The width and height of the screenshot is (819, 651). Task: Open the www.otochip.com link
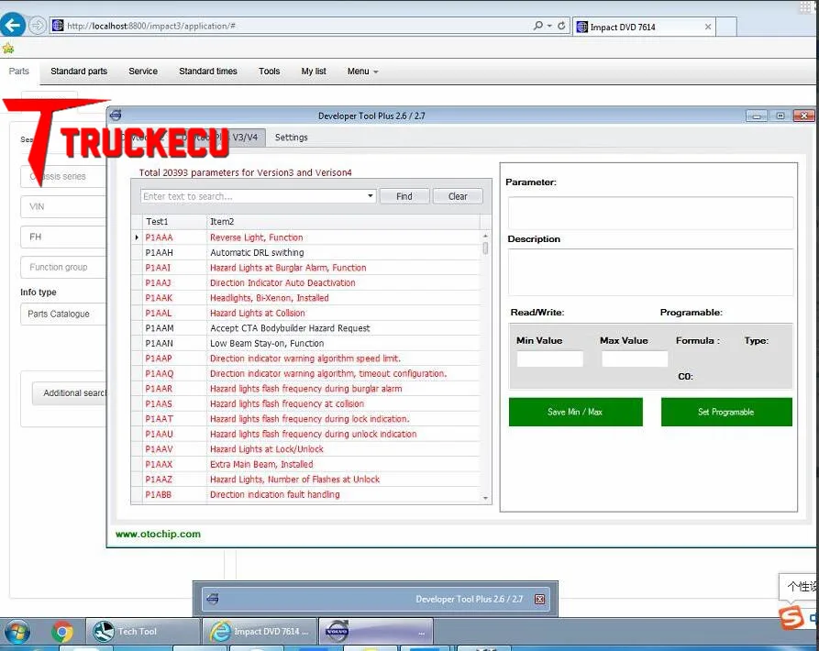coord(158,534)
